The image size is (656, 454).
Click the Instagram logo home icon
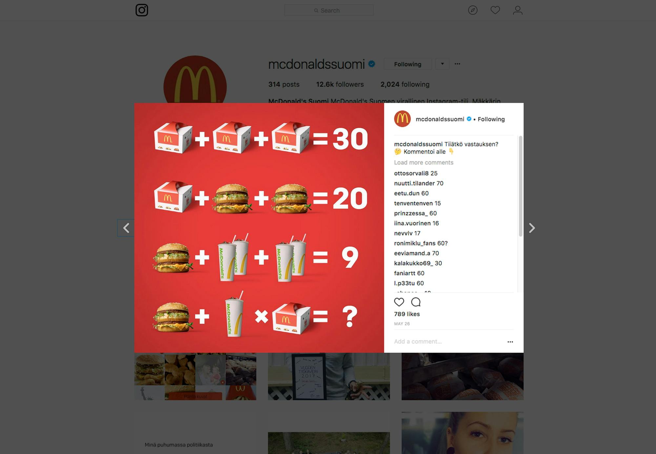coord(142,10)
